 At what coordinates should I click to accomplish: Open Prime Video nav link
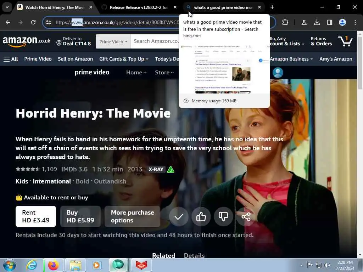(38, 59)
